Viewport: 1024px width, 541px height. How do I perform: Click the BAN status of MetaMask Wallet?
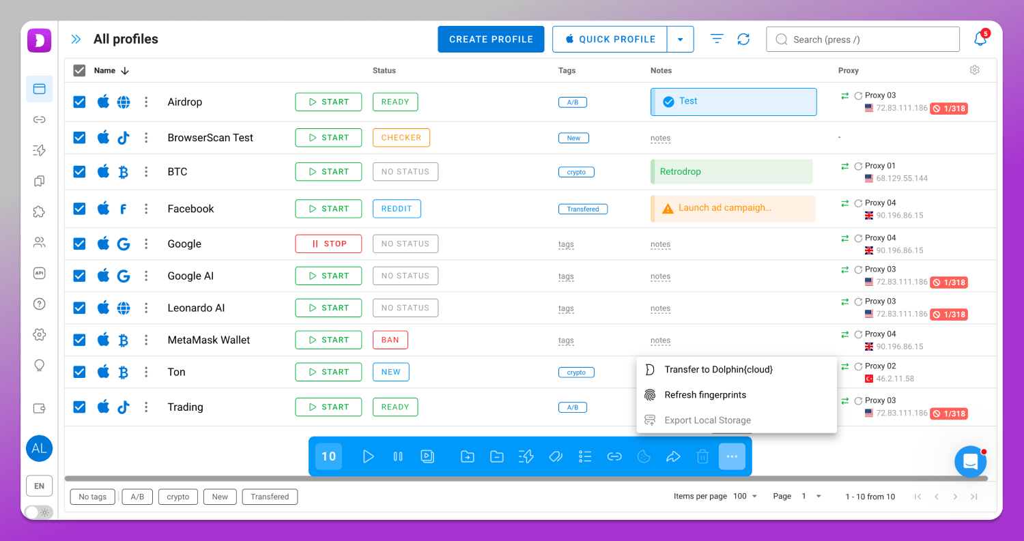point(390,340)
